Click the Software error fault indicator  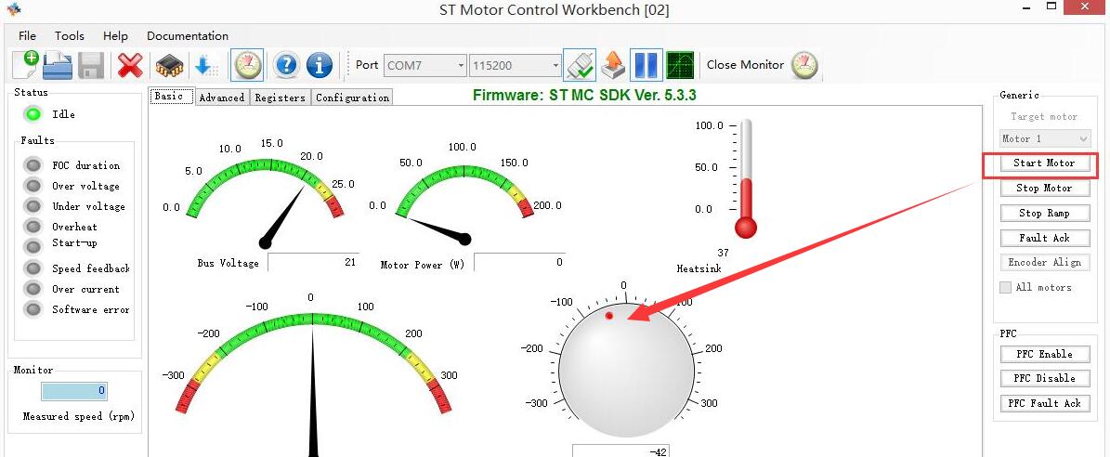[x=33, y=310]
